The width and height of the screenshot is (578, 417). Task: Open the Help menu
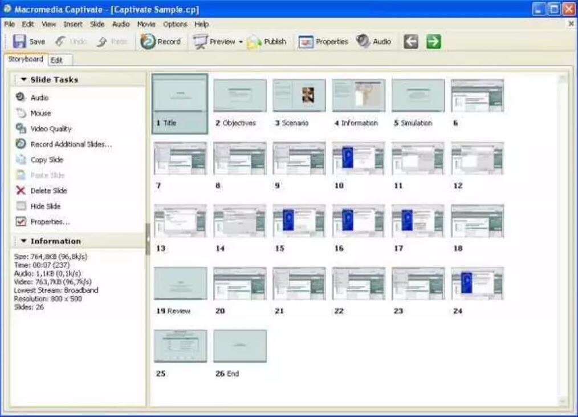pyautogui.click(x=202, y=24)
